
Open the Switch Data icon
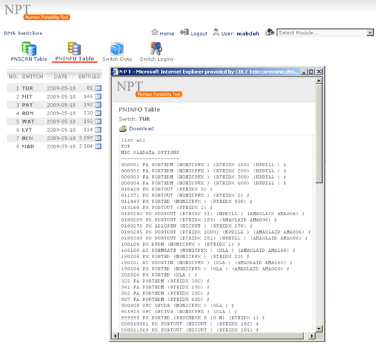click(117, 49)
